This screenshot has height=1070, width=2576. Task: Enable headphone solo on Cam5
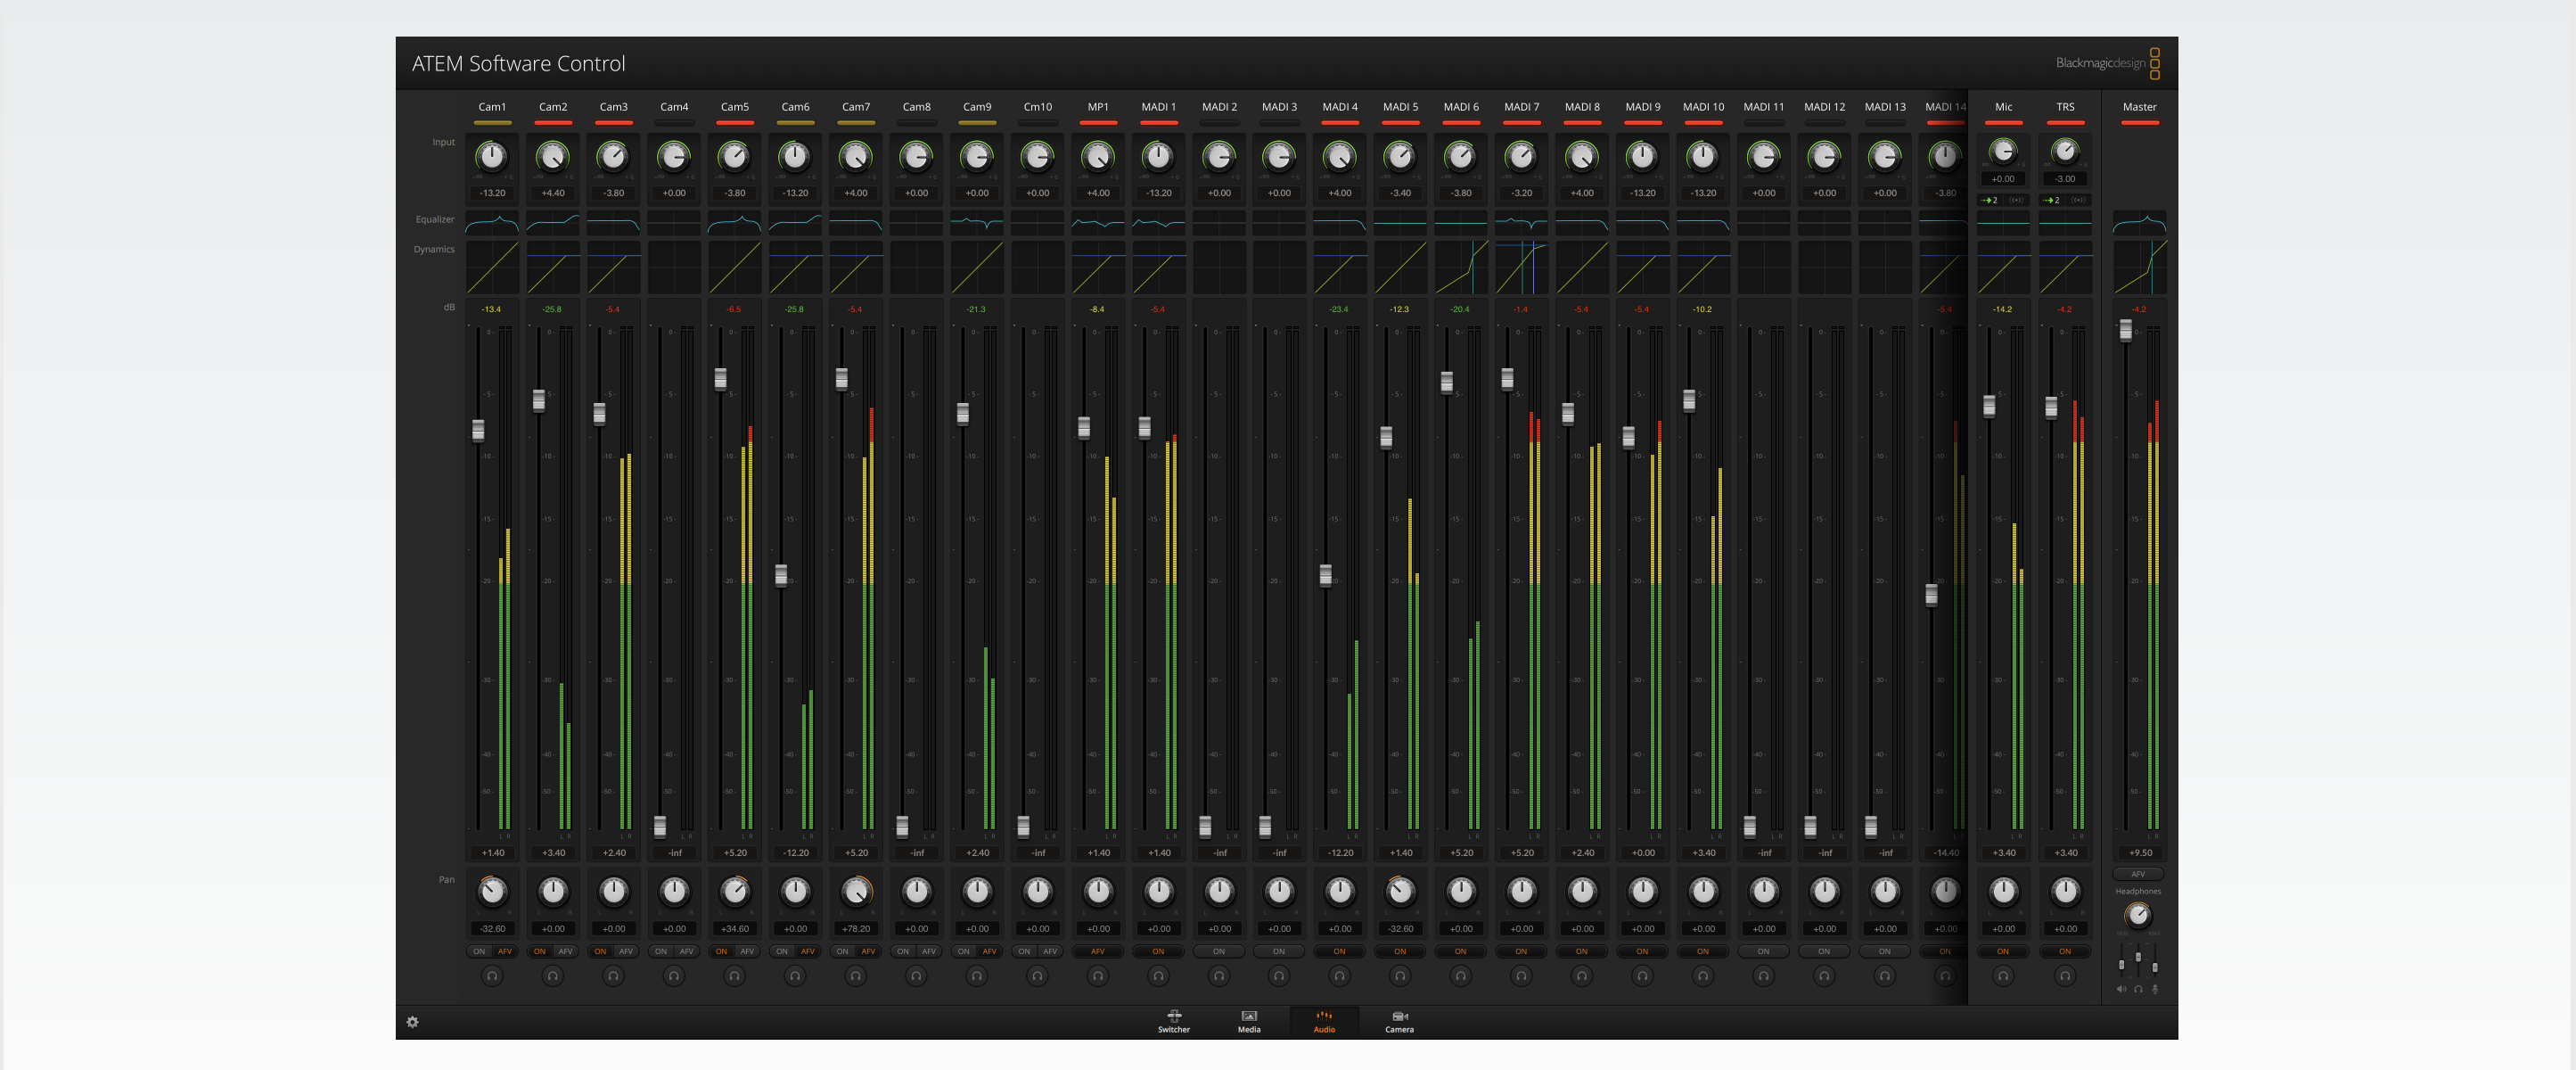click(x=734, y=976)
